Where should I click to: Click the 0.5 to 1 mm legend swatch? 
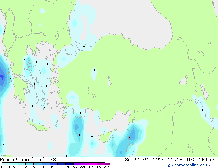point(14,164)
